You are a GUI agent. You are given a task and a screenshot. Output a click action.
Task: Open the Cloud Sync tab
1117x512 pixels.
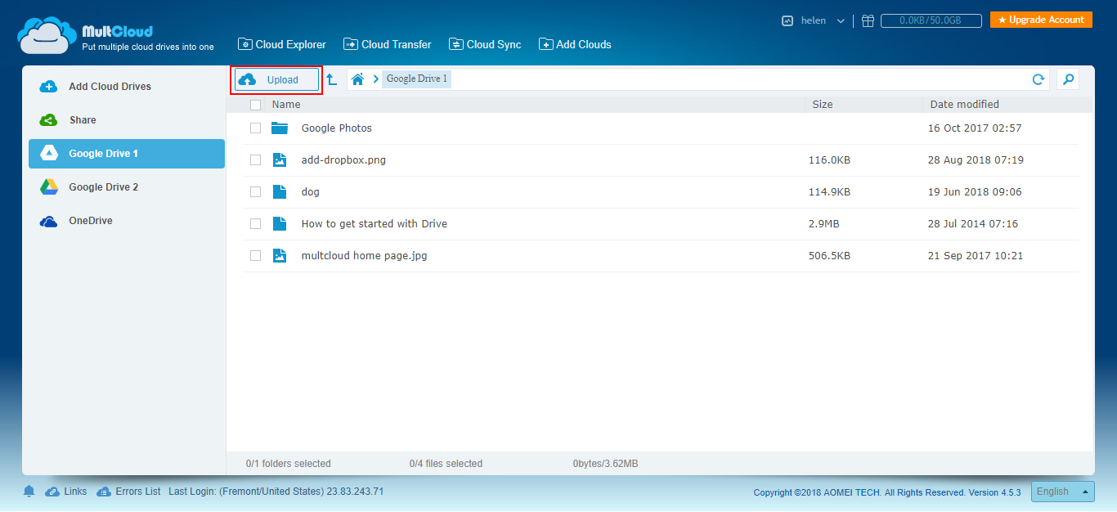click(x=485, y=44)
